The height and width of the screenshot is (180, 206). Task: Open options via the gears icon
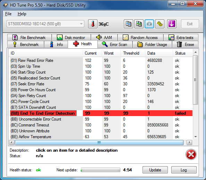click(x=160, y=24)
